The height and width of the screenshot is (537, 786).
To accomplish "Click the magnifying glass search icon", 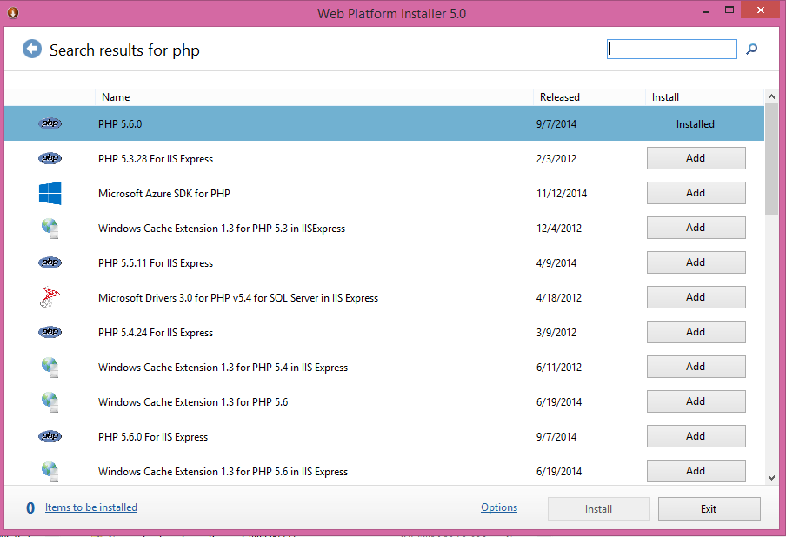I will tap(751, 49).
